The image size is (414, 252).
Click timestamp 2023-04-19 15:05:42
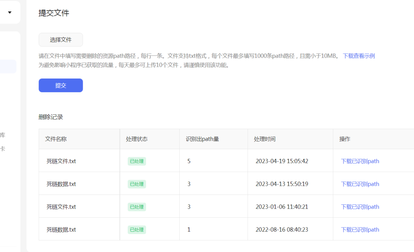(282, 161)
